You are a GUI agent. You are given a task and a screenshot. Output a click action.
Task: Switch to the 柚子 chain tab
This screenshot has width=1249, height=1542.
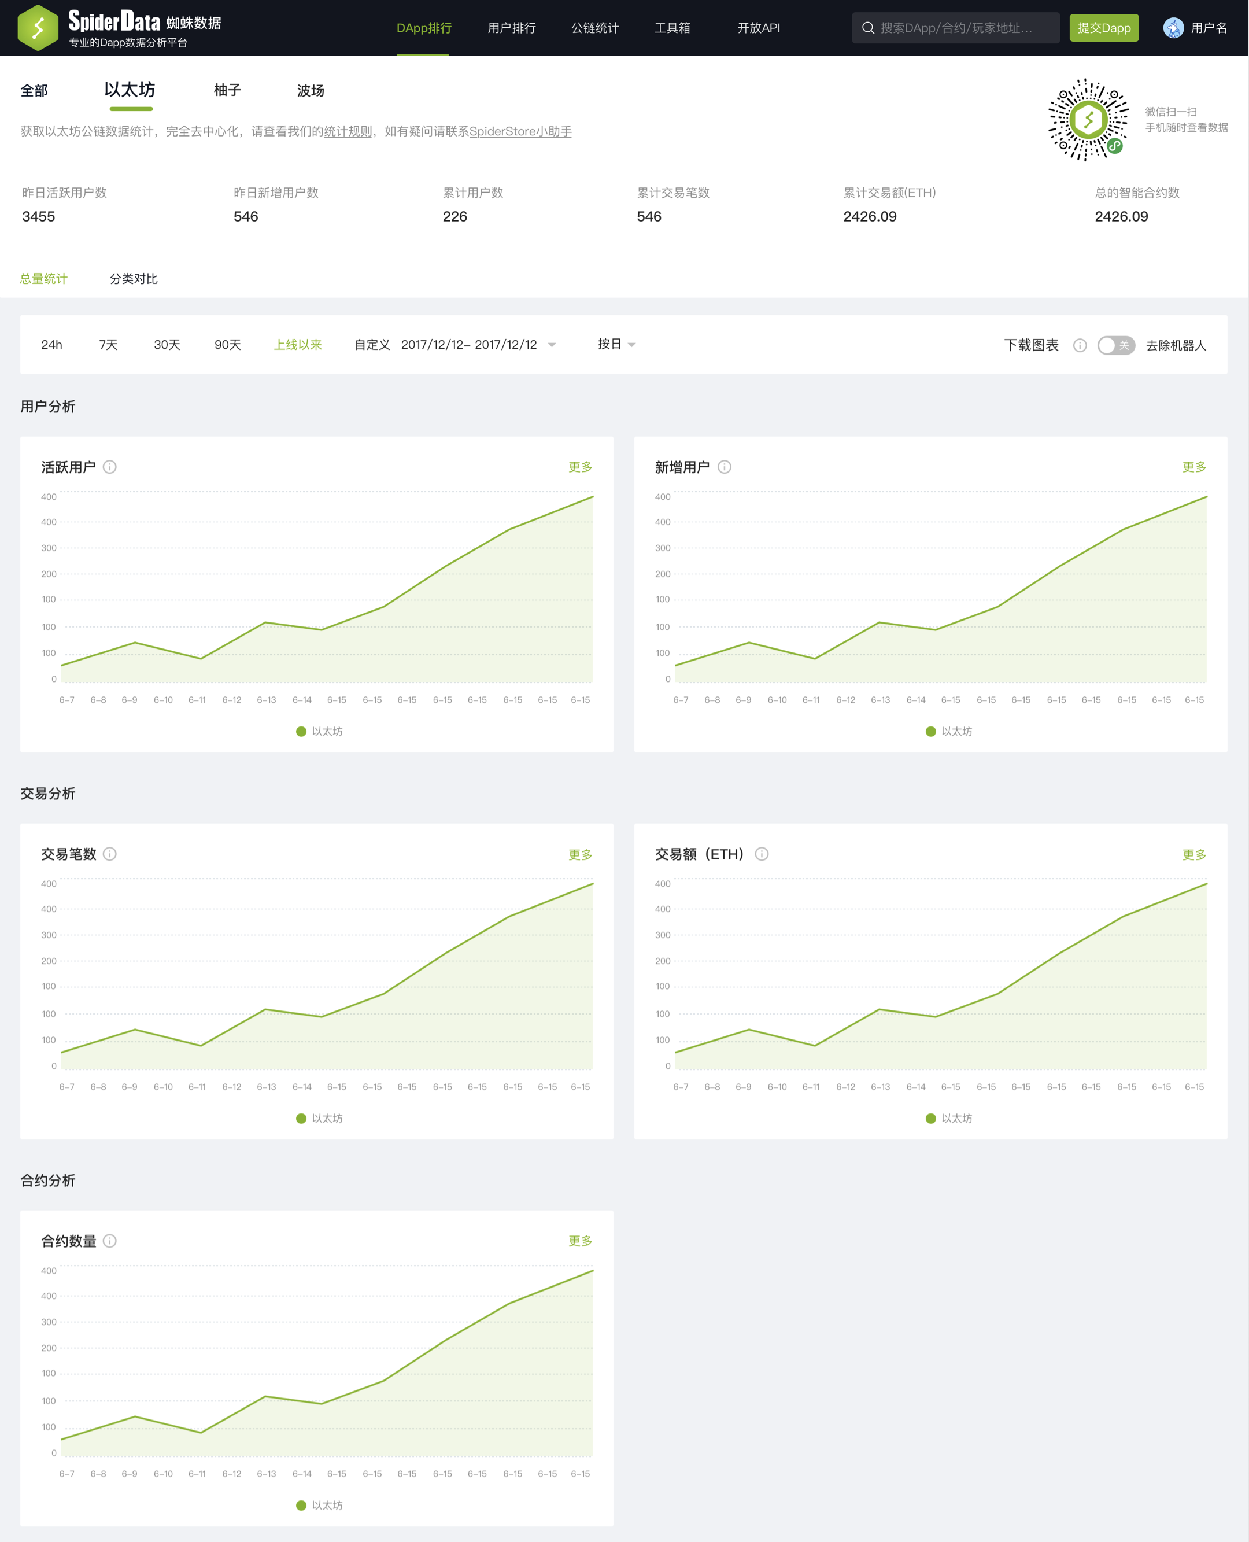click(227, 91)
